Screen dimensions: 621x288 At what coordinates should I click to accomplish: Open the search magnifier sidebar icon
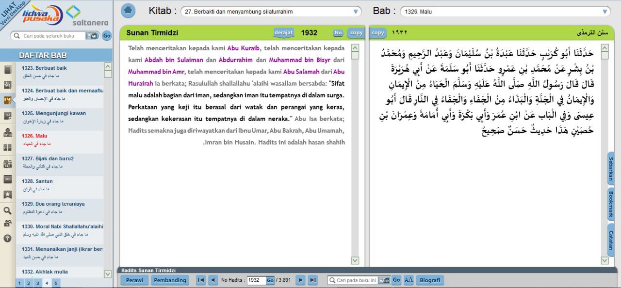coord(7,211)
